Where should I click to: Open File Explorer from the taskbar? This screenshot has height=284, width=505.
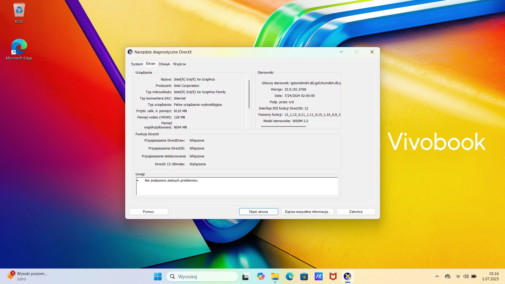coord(275,276)
